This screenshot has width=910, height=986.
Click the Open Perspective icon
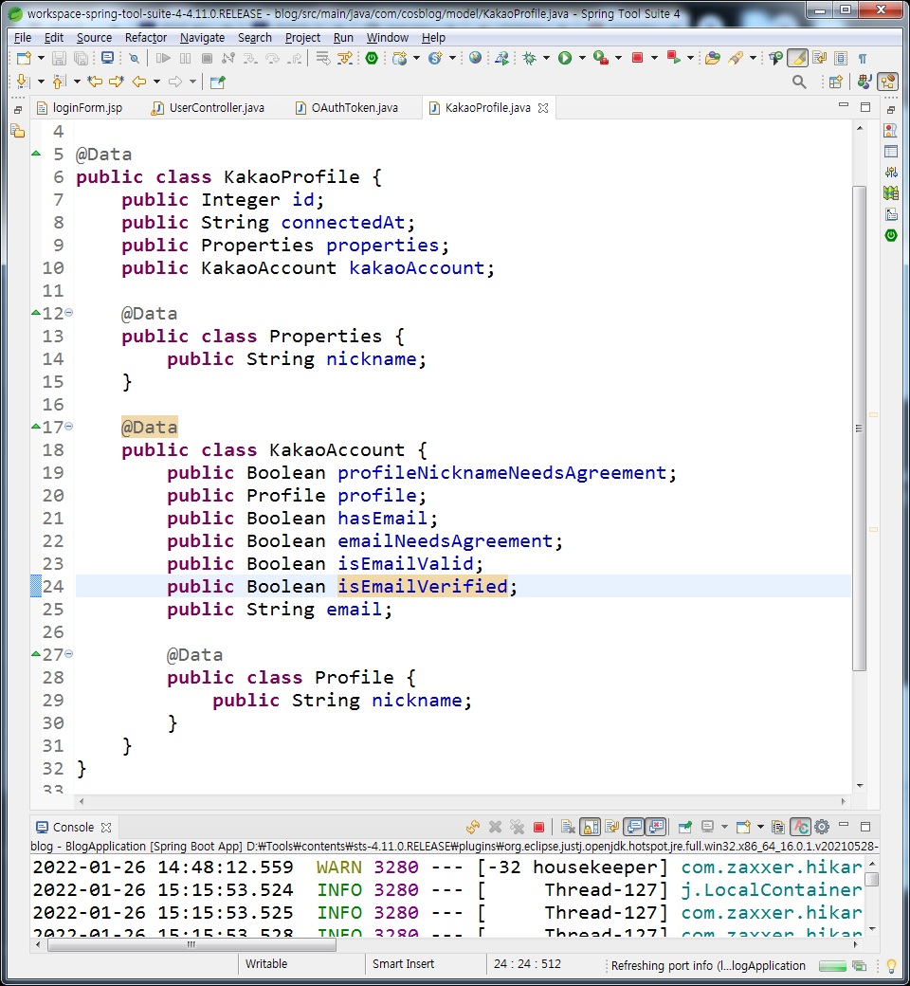[x=835, y=82]
